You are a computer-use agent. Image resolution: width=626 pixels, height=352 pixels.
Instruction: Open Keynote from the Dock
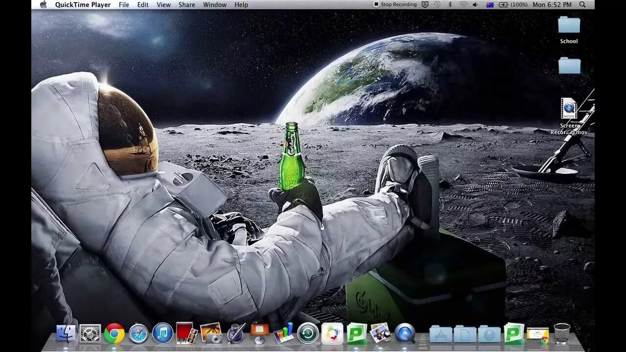coord(260,333)
